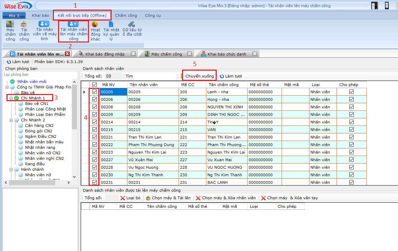Click Chọn máy & Tải lên button
Image resolution: width=398 pixels, height=251 pixels.
[168, 198]
